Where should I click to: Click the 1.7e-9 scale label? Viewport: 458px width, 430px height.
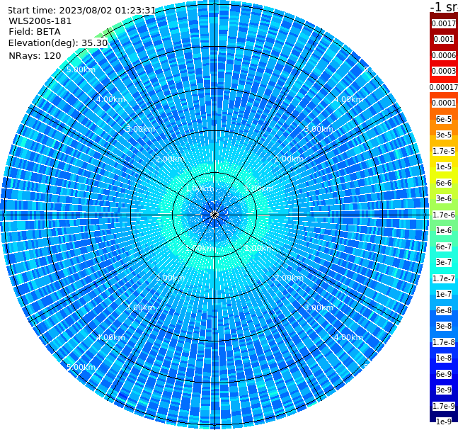tap(444, 406)
